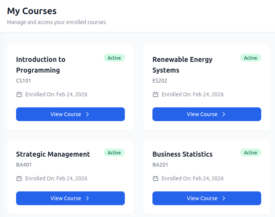The height and width of the screenshot is (217, 275).
Task: Click calendar icon on Business Statistics card
Action: point(156,178)
